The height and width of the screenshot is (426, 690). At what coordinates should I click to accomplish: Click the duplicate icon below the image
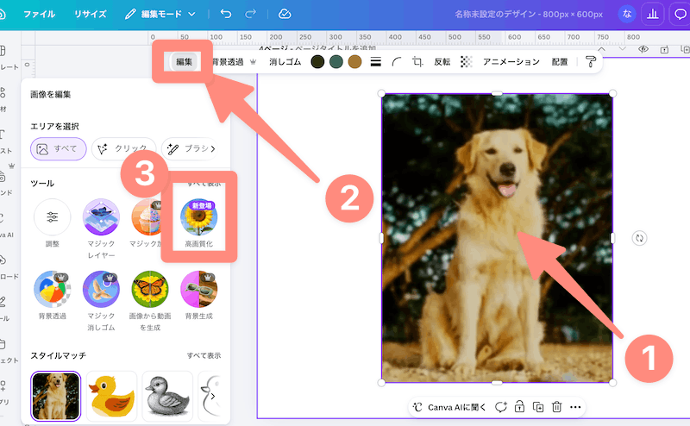(538, 407)
